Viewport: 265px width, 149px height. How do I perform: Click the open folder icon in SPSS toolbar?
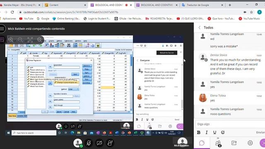(x=11, y=45)
